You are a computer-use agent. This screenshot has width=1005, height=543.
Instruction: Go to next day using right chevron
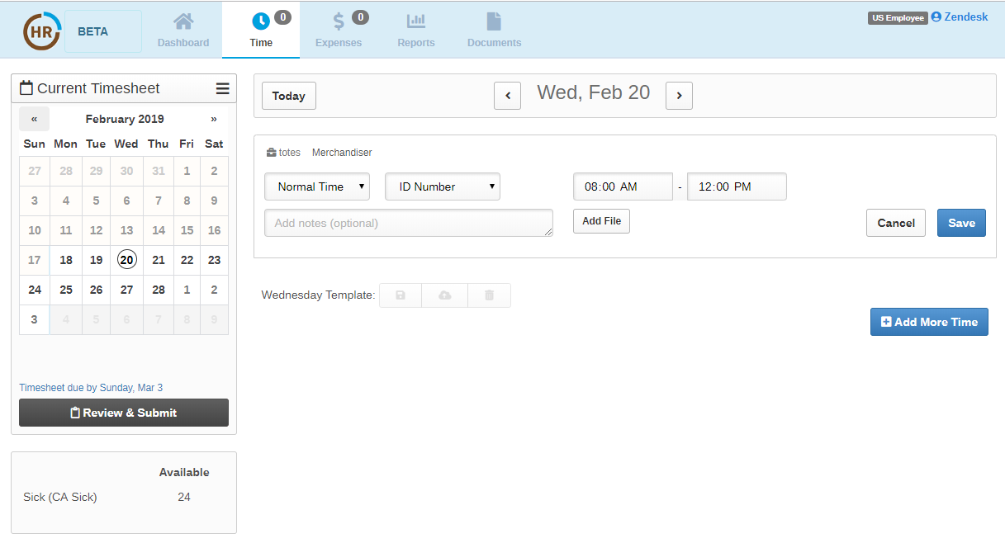679,96
